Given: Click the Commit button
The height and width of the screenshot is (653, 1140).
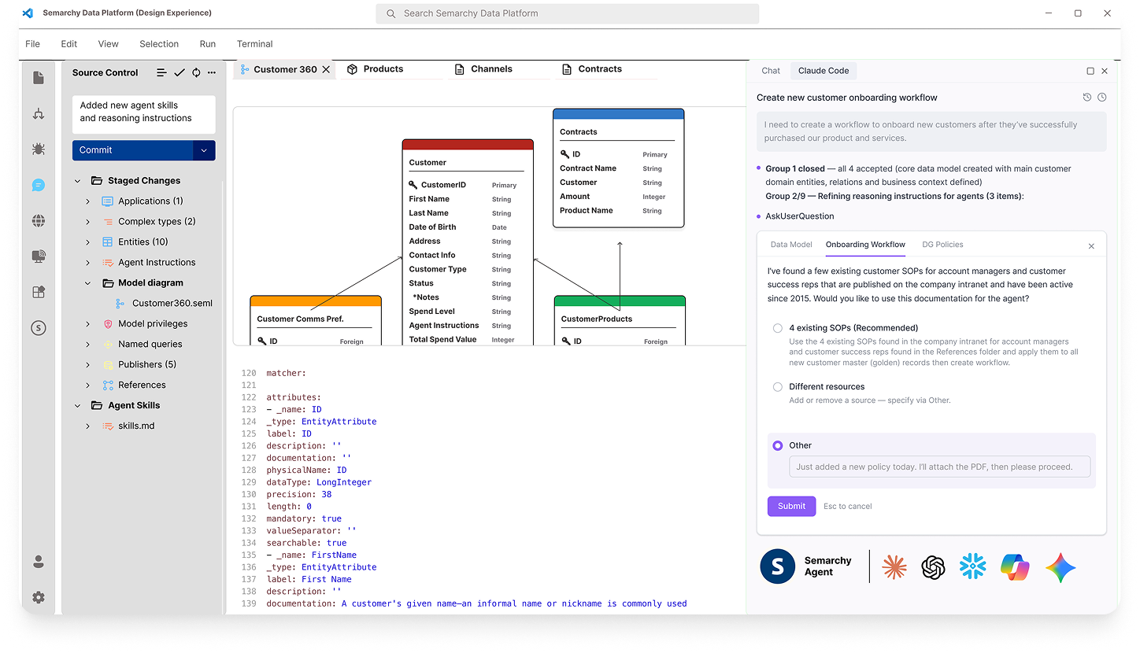Looking at the screenshot, I should pyautogui.click(x=133, y=150).
